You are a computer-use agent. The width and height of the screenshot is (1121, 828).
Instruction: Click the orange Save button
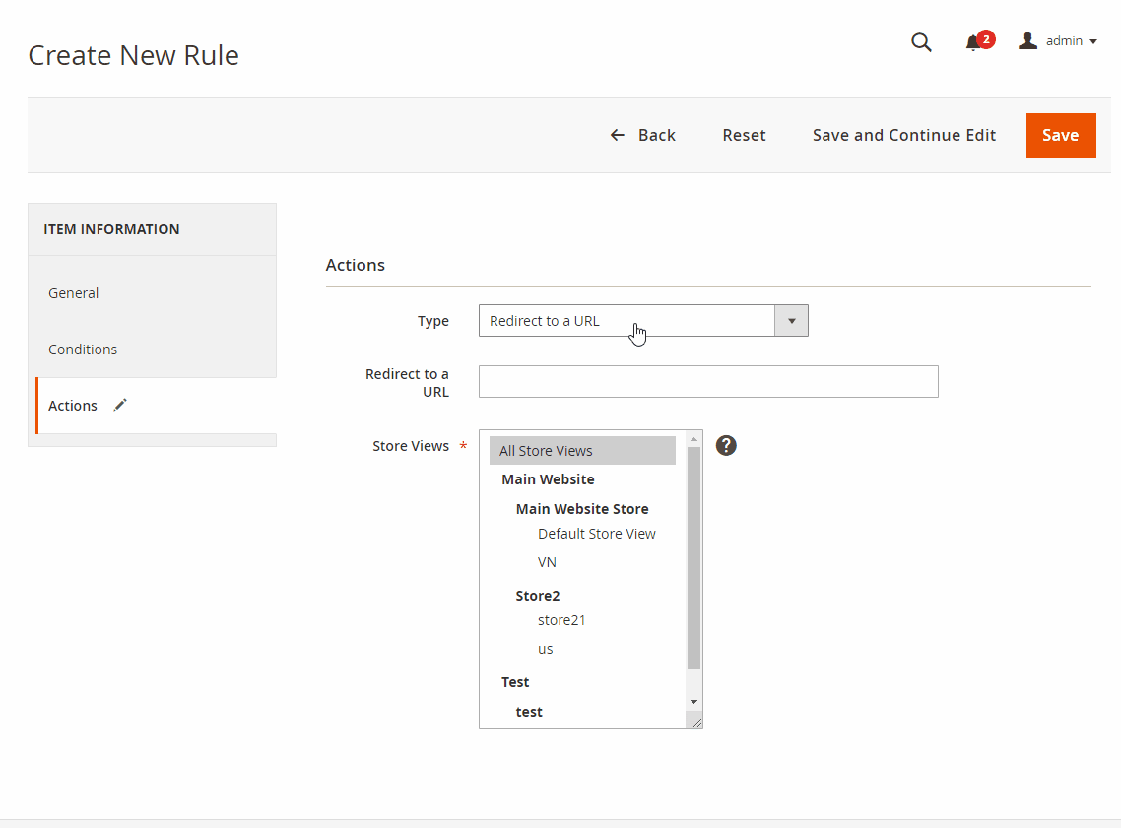point(1060,135)
